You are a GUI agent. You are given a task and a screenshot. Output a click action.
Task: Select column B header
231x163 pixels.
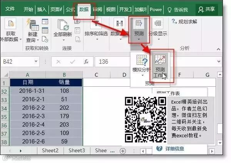coord(64,75)
